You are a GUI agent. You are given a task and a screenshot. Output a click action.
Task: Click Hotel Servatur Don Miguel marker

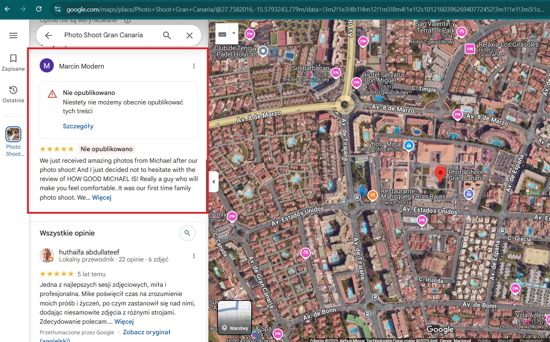[x=357, y=83]
